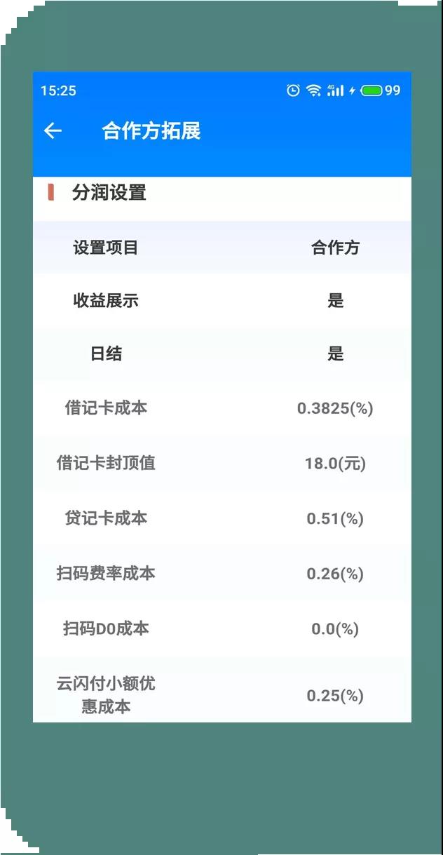The image size is (443, 855).
Task: Toggle the 收益展示 value 是
Action: point(336,301)
